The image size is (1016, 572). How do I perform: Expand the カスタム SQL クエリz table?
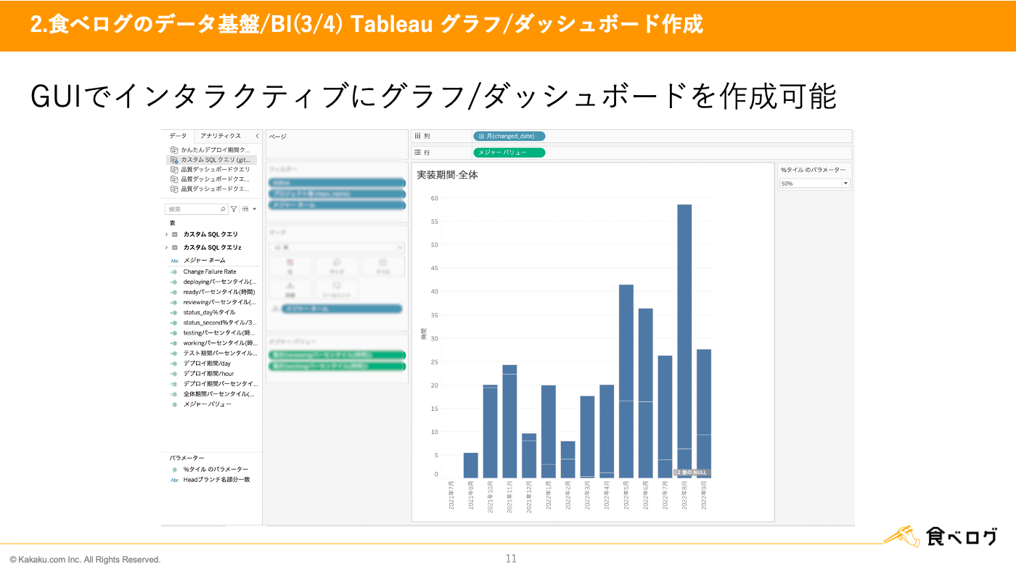(x=167, y=248)
